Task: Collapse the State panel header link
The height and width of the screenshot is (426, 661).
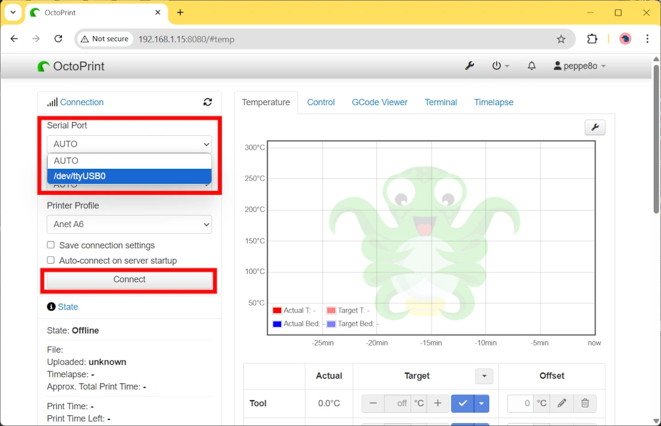Action: [68, 307]
